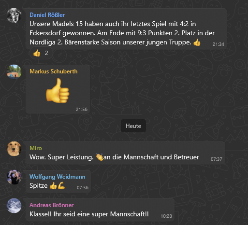Click Miro's golden dog avatar
Viewport: 248px width, 225px height.
(x=14, y=149)
